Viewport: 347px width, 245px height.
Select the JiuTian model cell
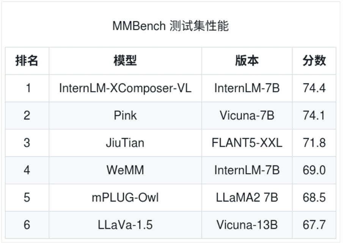pyautogui.click(x=125, y=143)
